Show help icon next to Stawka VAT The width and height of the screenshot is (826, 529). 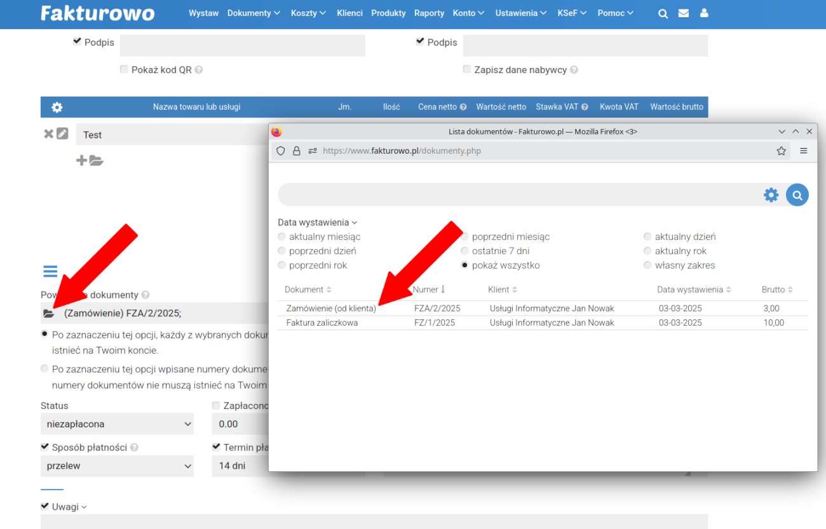[585, 107]
